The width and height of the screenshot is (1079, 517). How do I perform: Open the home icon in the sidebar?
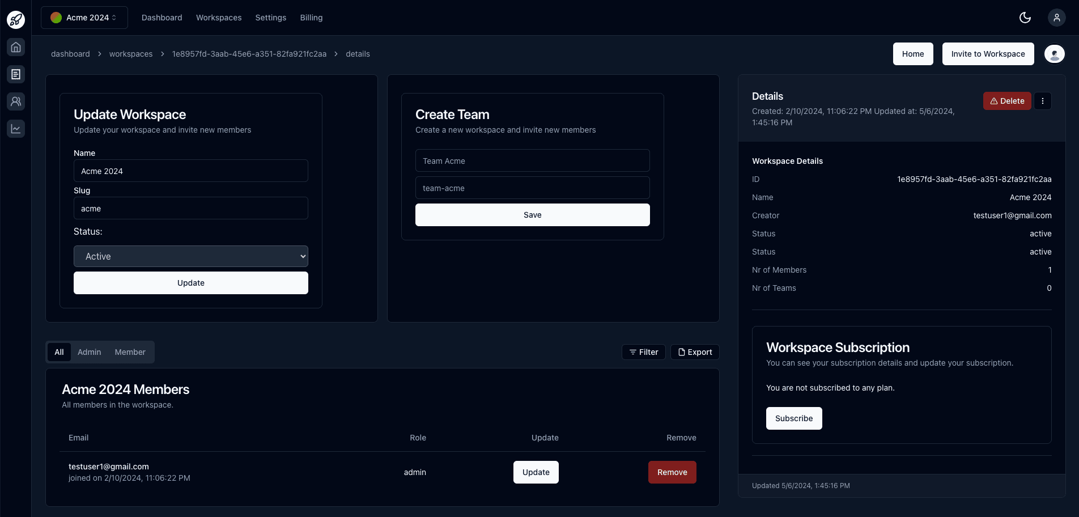tap(16, 47)
